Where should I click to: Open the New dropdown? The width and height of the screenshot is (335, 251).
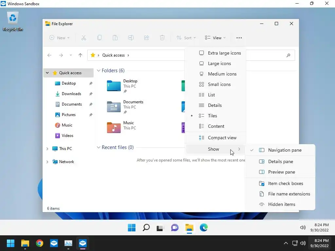[60, 38]
